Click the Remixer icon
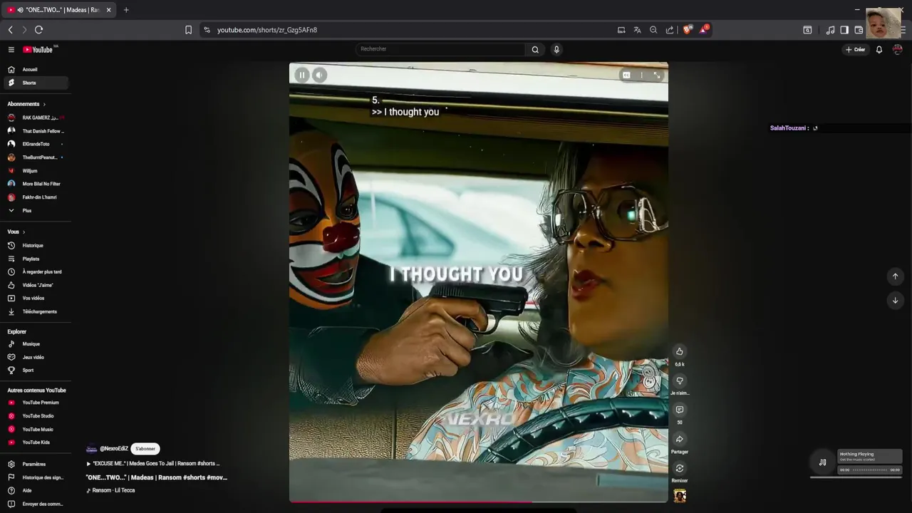This screenshot has width=912, height=513. click(680, 468)
